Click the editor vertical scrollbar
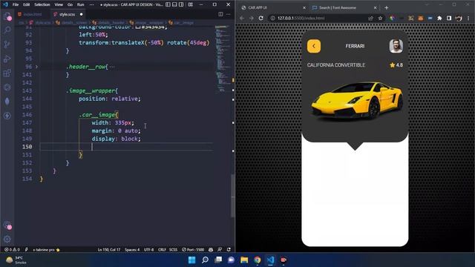 (232, 196)
